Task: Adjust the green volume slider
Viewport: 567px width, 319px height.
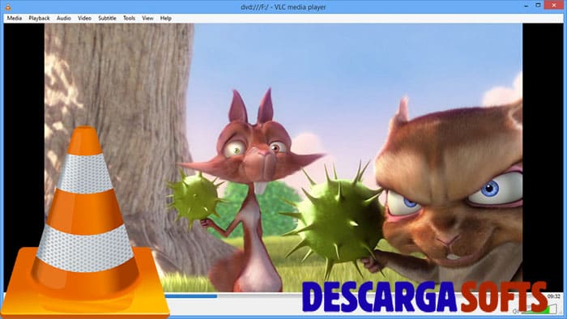Action: (539, 309)
